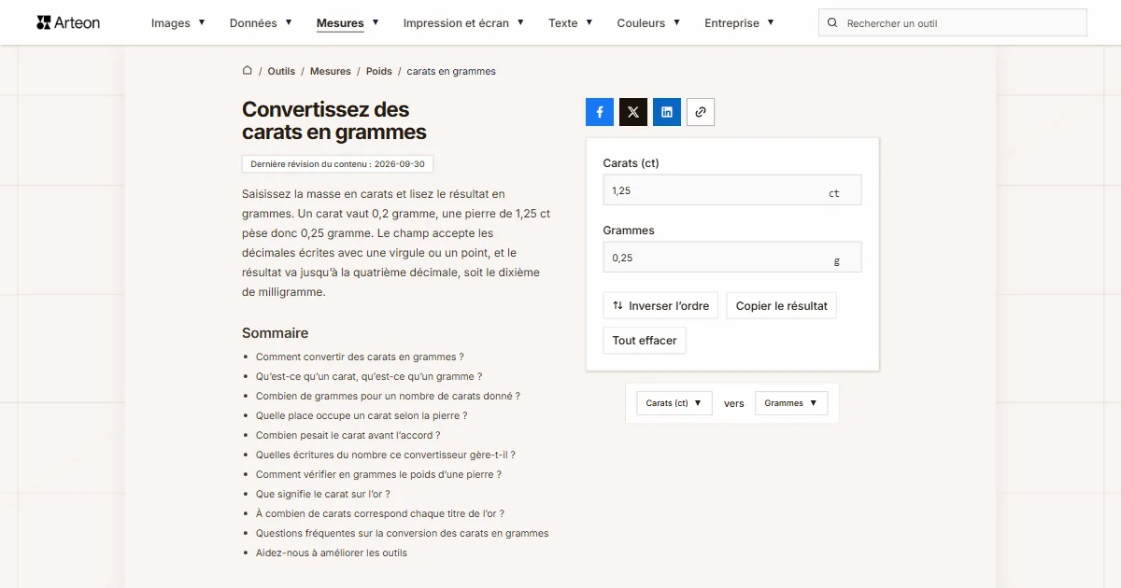The image size is (1121, 588).
Task: Expand the Données menu
Action: (x=261, y=23)
